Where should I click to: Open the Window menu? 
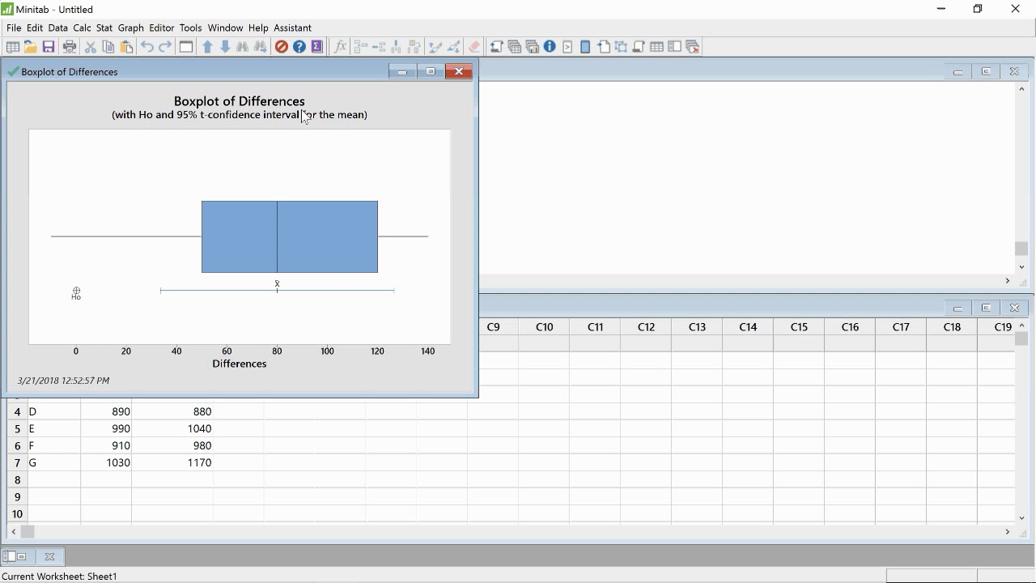[x=225, y=28]
